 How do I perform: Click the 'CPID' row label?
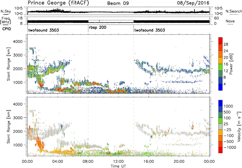tap(7, 29)
